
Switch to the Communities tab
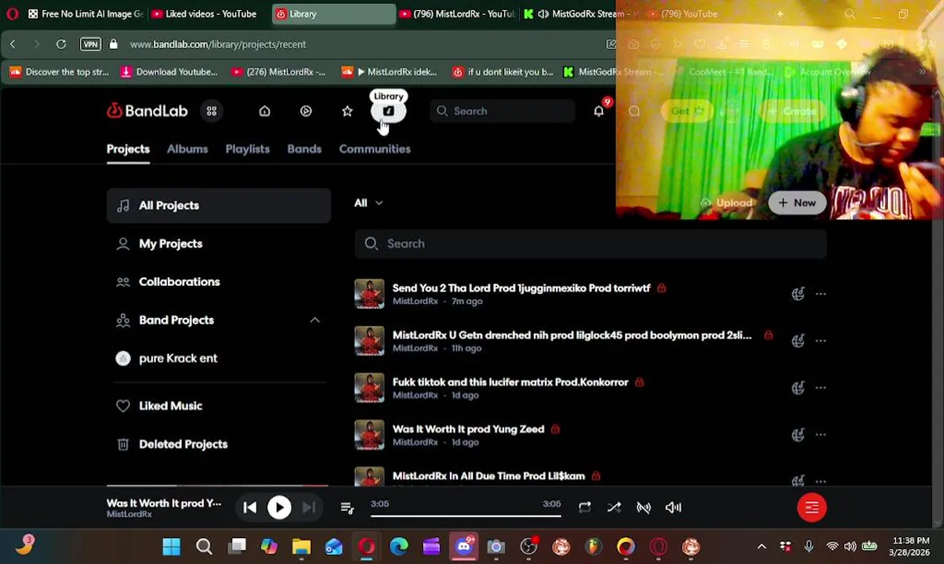point(375,149)
